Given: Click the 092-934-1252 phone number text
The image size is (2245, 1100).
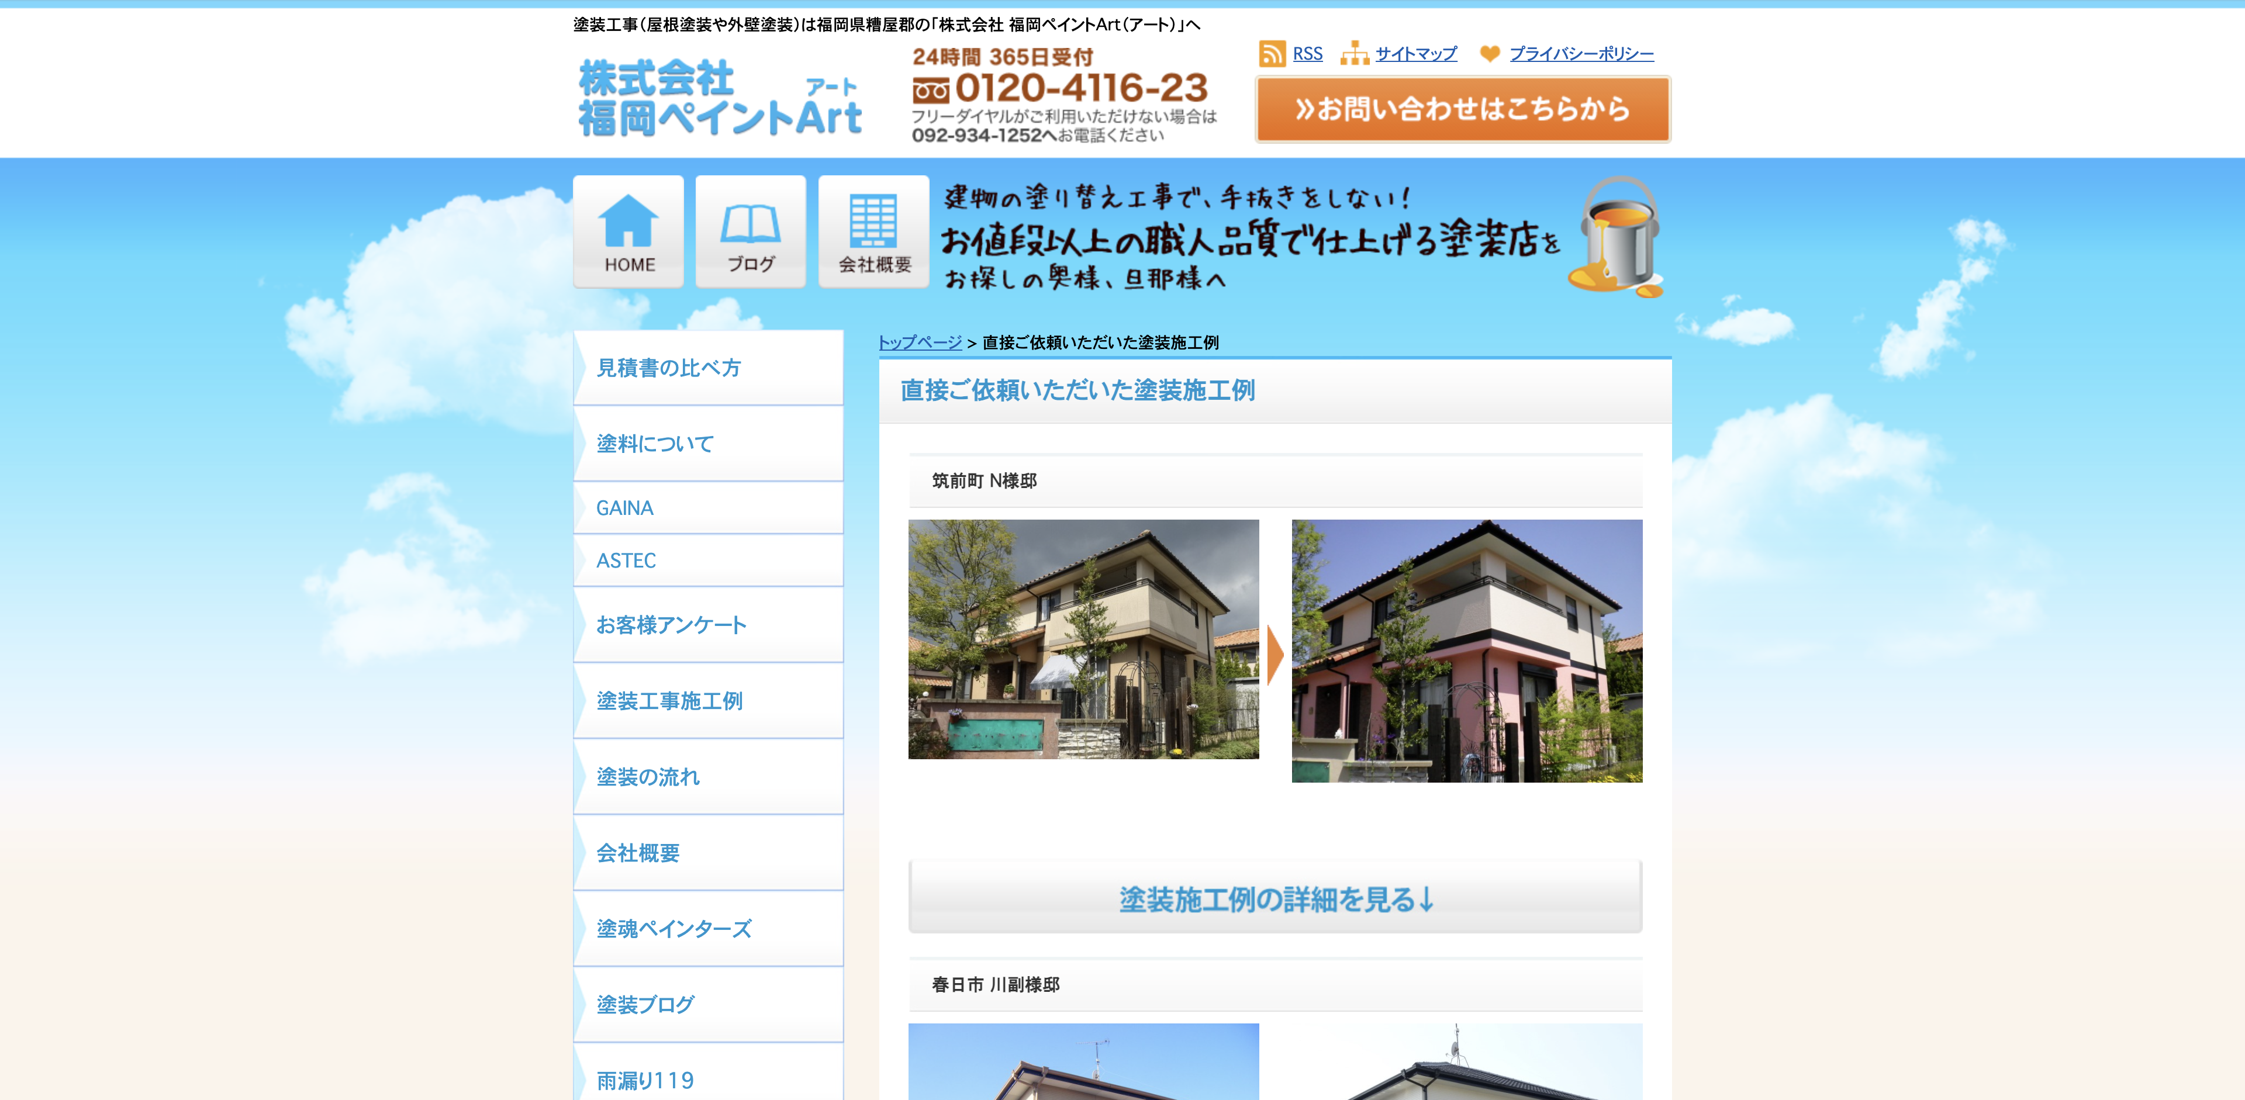Looking at the screenshot, I should (977, 135).
